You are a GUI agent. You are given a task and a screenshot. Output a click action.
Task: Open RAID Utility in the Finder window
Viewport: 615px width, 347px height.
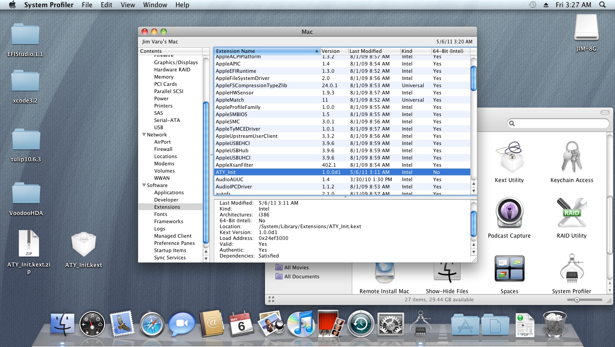pyautogui.click(x=572, y=213)
